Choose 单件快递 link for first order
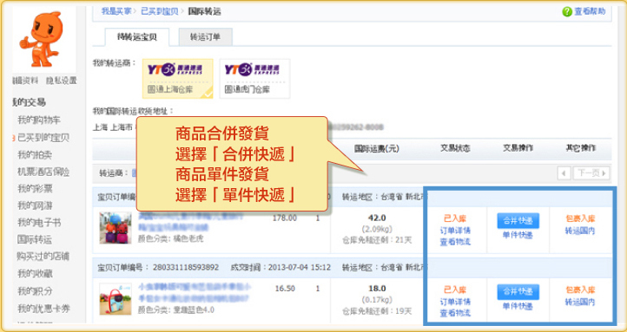The width and height of the screenshot is (627, 332). tap(518, 235)
